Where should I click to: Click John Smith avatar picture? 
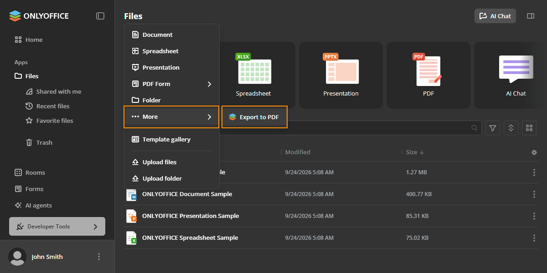[x=18, y=257]
